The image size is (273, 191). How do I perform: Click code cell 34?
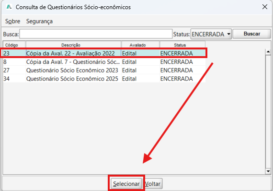14,79
